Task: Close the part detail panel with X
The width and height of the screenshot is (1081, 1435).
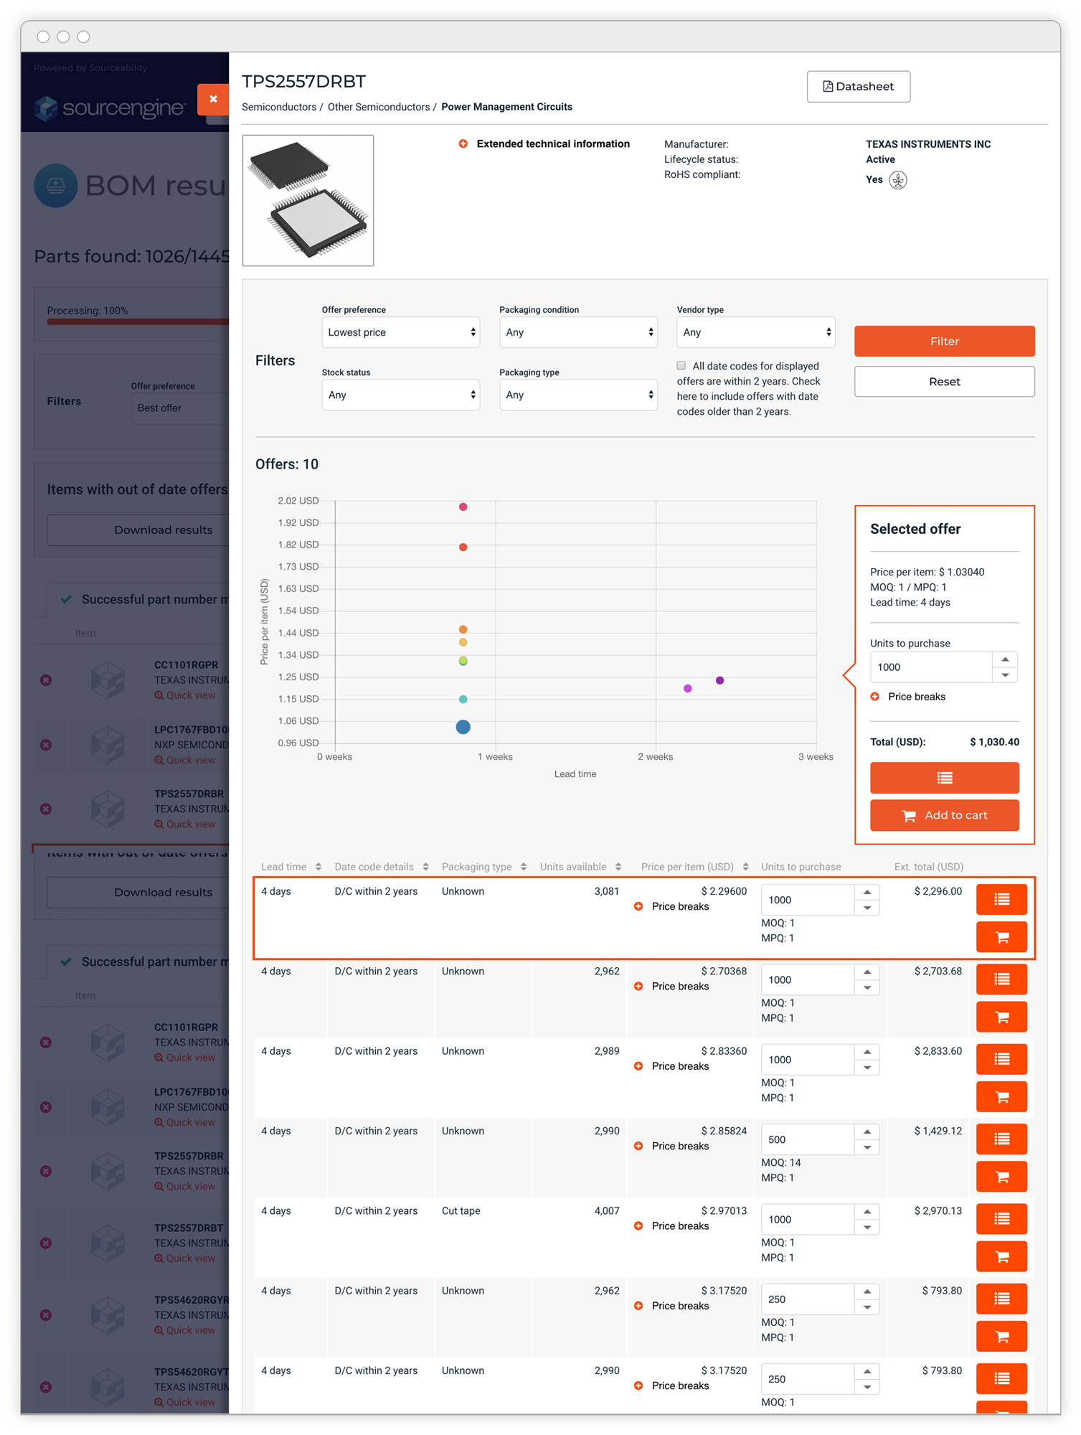Action: 213,99
